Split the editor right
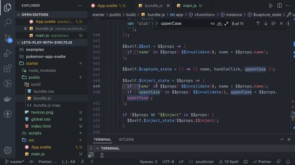 [280, 5]
